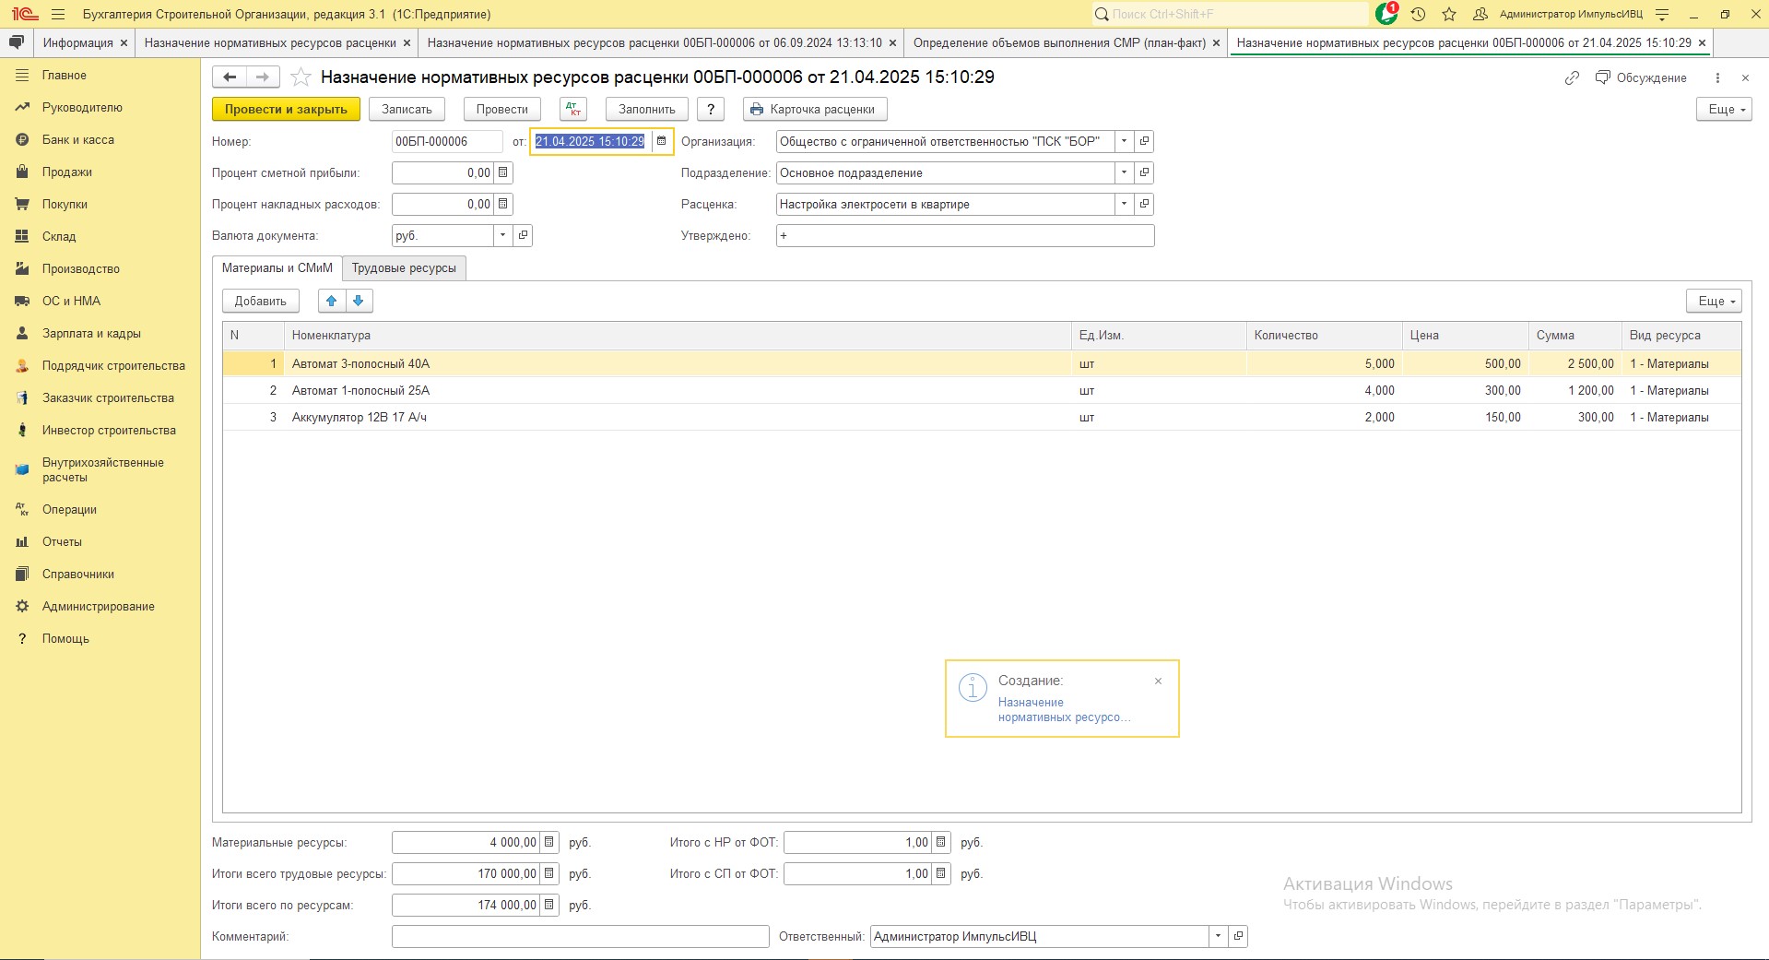Open the table Еще menu

1714,301
